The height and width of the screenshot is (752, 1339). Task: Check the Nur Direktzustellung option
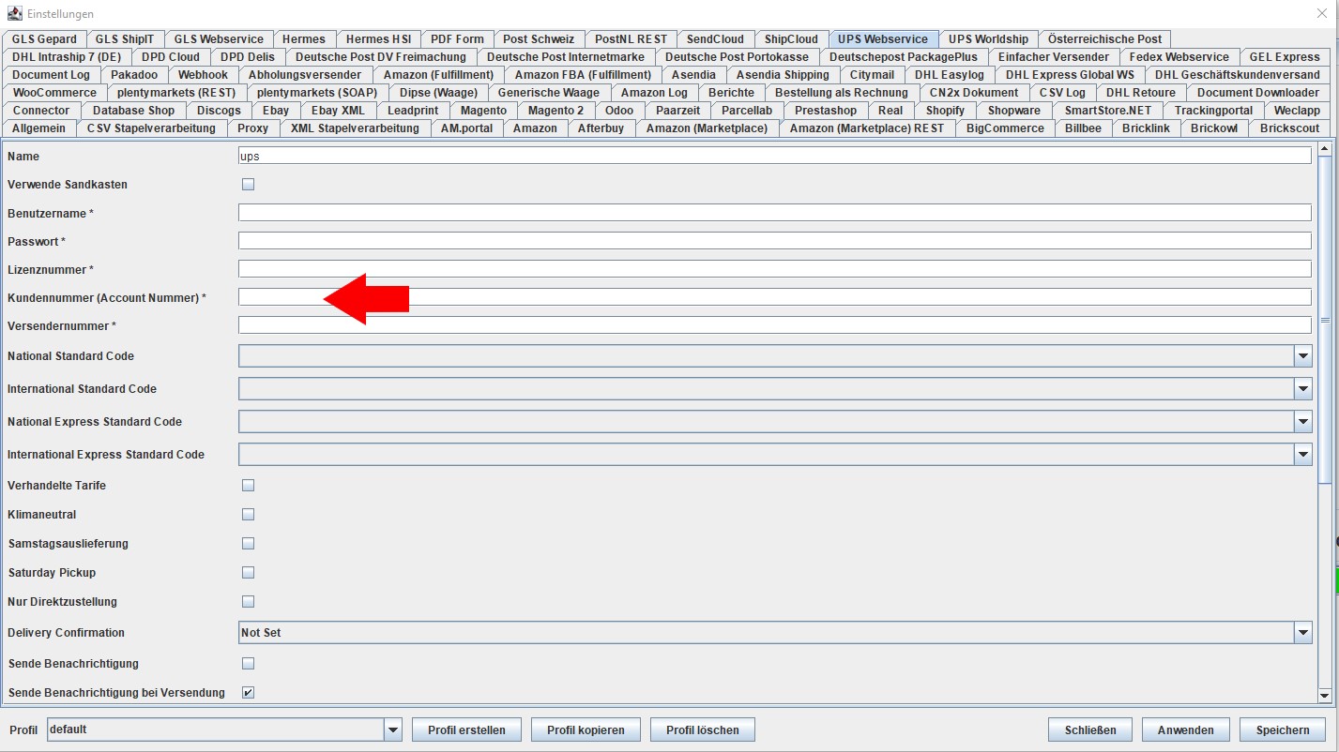point(249,602)
